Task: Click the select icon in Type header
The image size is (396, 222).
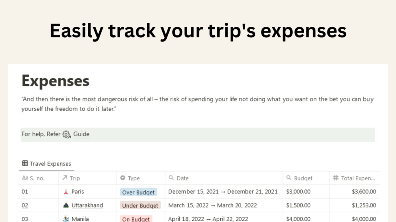Action: point(123,178)
